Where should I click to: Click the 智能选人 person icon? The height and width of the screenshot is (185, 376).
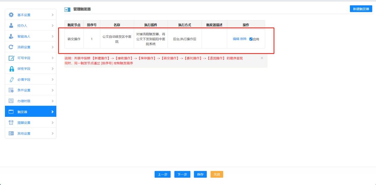tap(11, 36)
